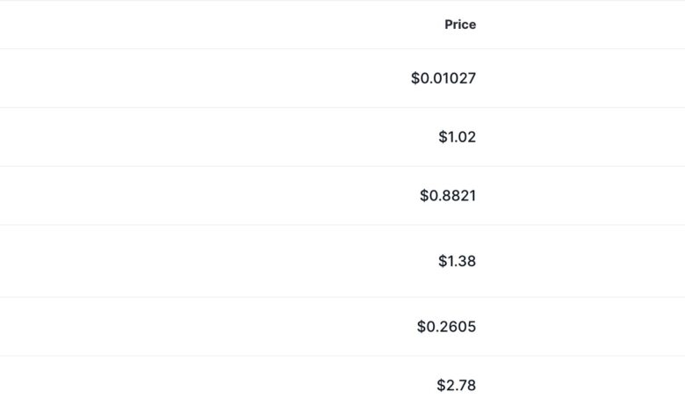
Task: Open the $0.8821 price entry
Action: 448,195
